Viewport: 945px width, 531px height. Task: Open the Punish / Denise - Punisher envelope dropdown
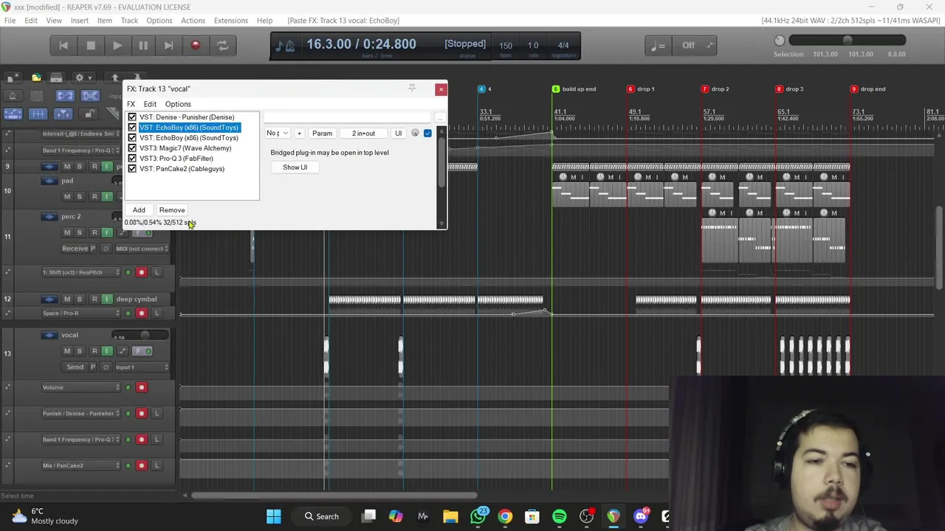[80, 414]
